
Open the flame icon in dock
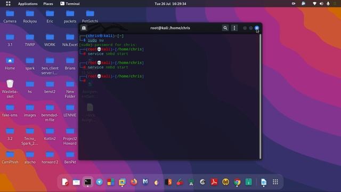[x=157, y=182]
